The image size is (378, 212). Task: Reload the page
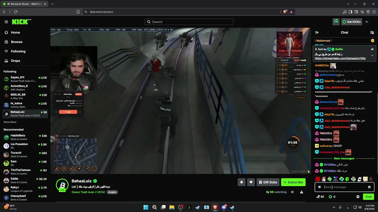(16, 12)
